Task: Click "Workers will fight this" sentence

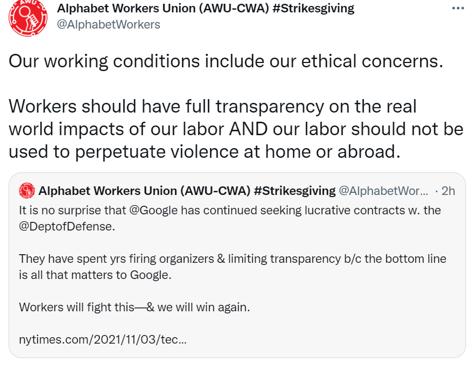Action: coord(134,308)
